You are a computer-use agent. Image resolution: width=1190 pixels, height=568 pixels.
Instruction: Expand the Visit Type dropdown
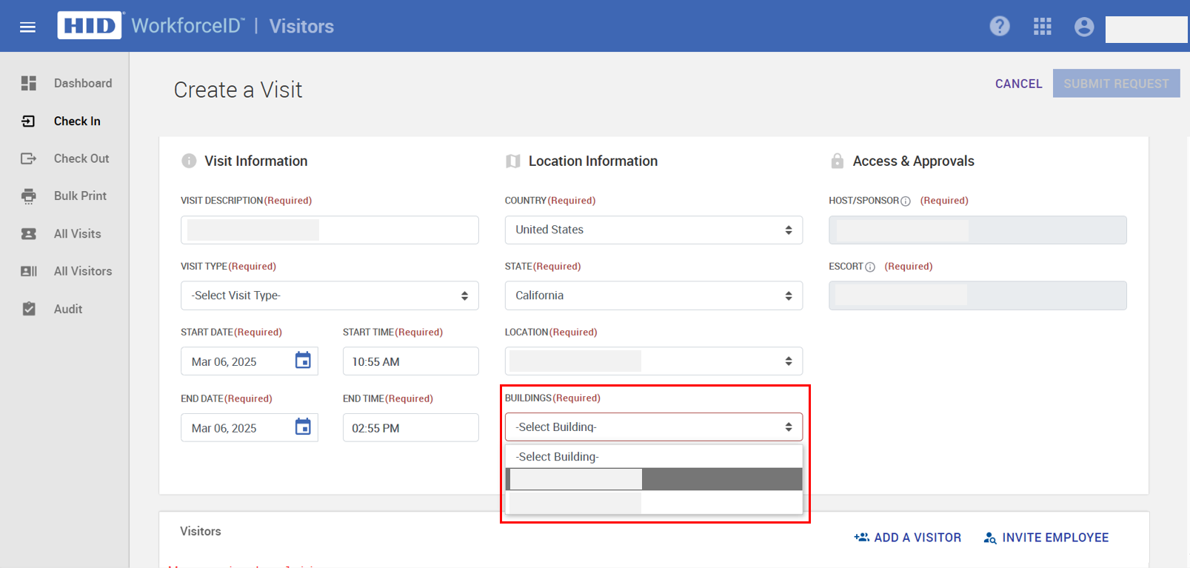click(x=330, y=295)
